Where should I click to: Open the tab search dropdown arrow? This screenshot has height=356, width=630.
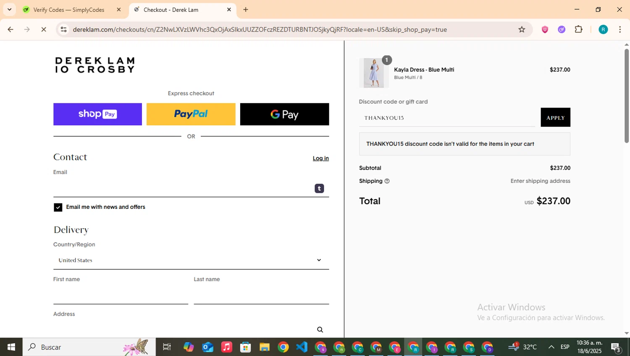click(x=9, y=10)
